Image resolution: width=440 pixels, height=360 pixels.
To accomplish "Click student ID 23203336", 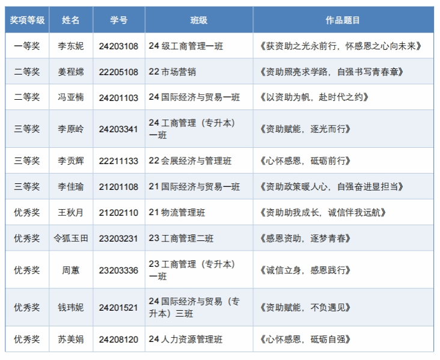I will (x=118, y=270).
